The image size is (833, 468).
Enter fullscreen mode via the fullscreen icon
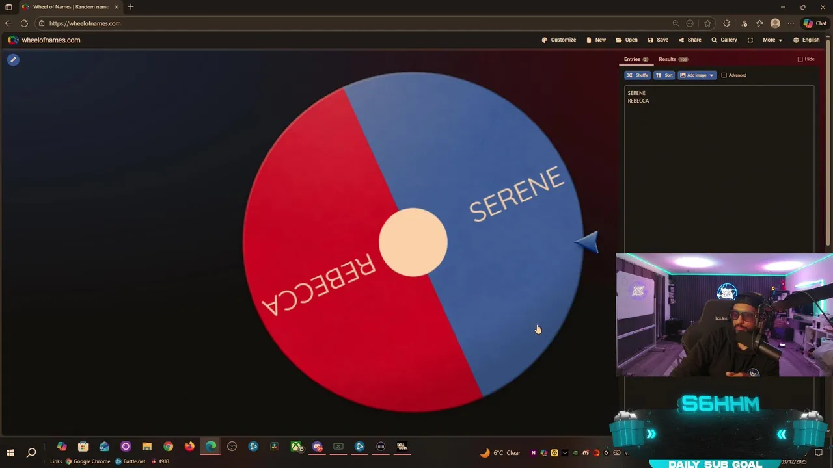(750, 40)
